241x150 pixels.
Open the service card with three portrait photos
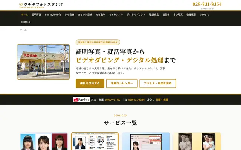44,141
